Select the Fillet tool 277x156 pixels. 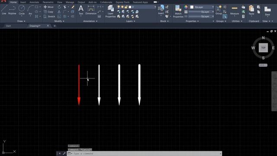[x=65, y=12]
